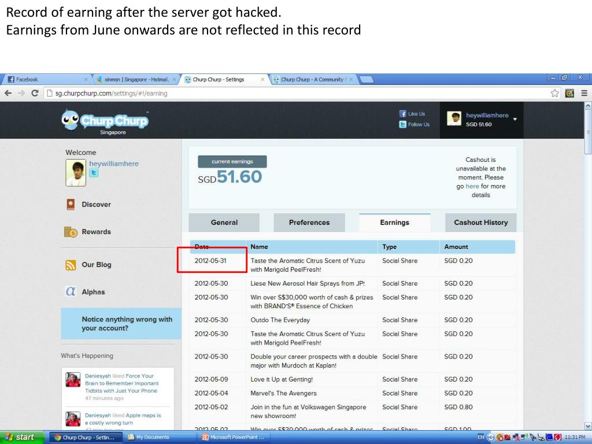
Task: Click the Type column header
Action: [x=409, y=246]
